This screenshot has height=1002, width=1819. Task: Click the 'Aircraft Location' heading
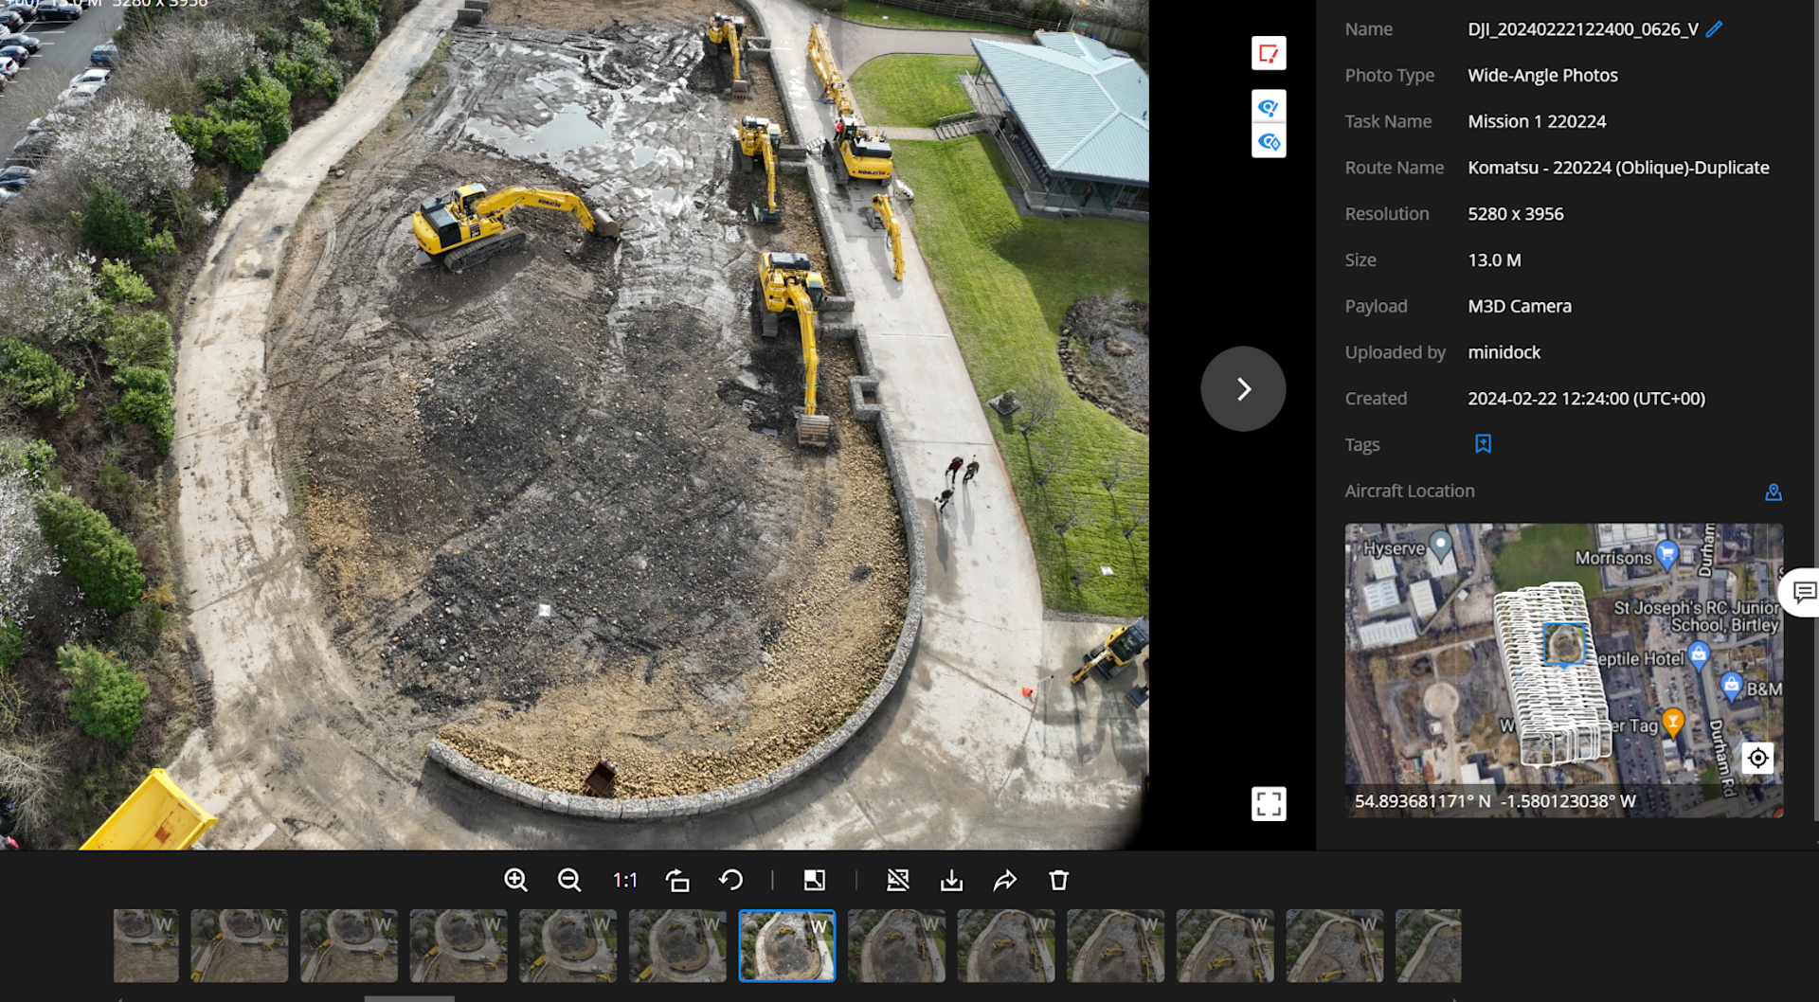coord(1410,492)
